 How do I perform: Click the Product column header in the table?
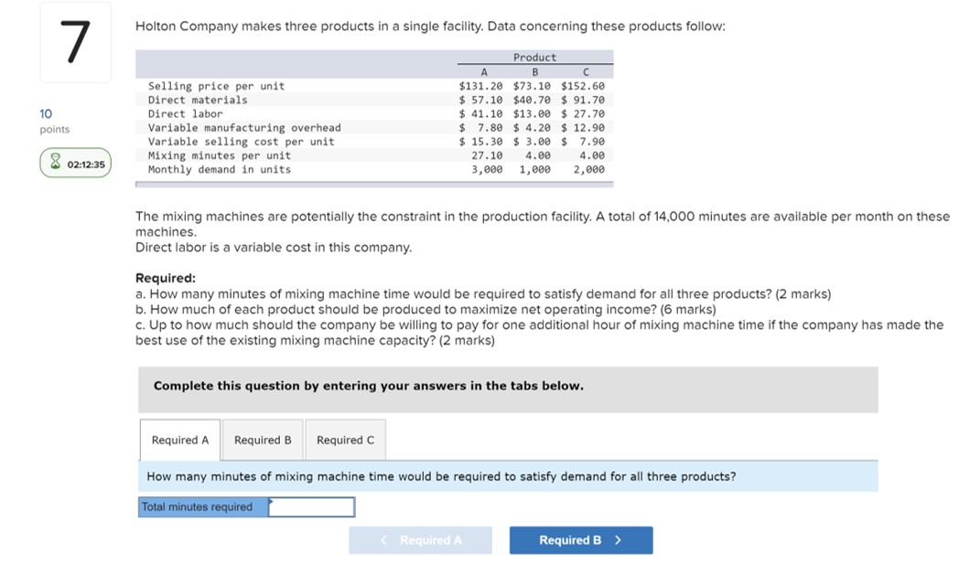tap(534, 57)
